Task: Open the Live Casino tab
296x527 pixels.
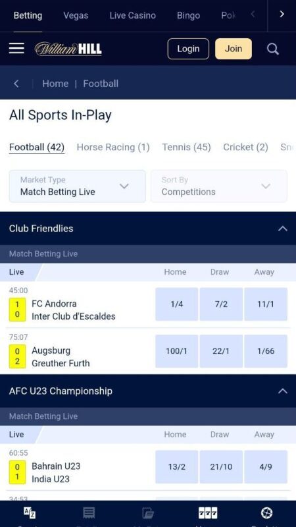Action: (x=133, y=15)
